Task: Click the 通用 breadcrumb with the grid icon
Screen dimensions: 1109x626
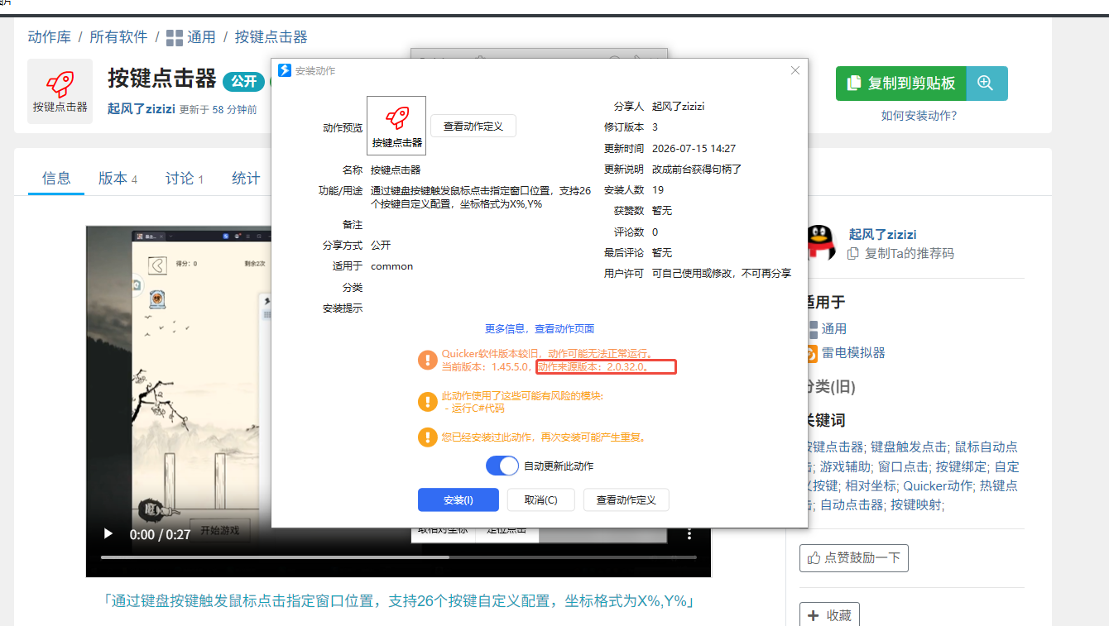Action: coord(191,37)
